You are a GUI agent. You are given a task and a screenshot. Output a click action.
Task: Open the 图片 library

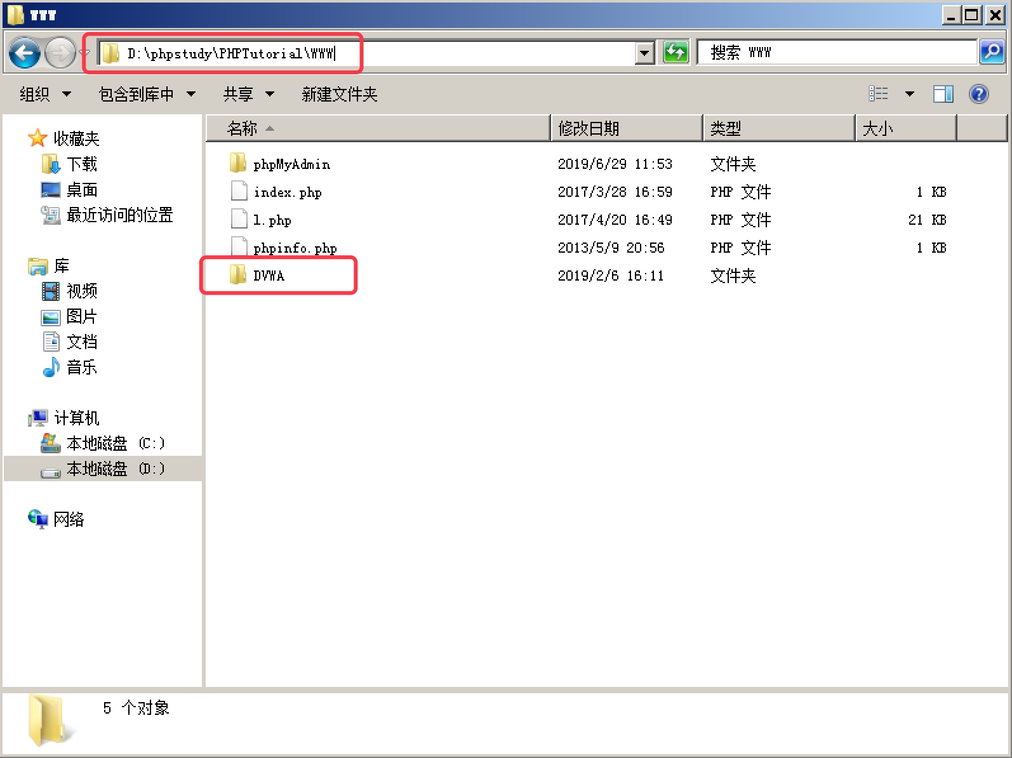(x=82, y=316)
